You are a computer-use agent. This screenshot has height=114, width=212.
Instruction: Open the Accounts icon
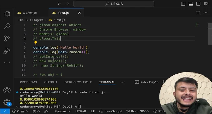[x=7, y=90]
